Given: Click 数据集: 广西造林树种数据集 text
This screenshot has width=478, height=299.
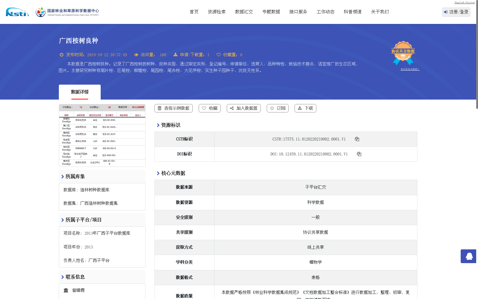Looking at the screenshot, I should pyautogui.click(x=91, y=203).
